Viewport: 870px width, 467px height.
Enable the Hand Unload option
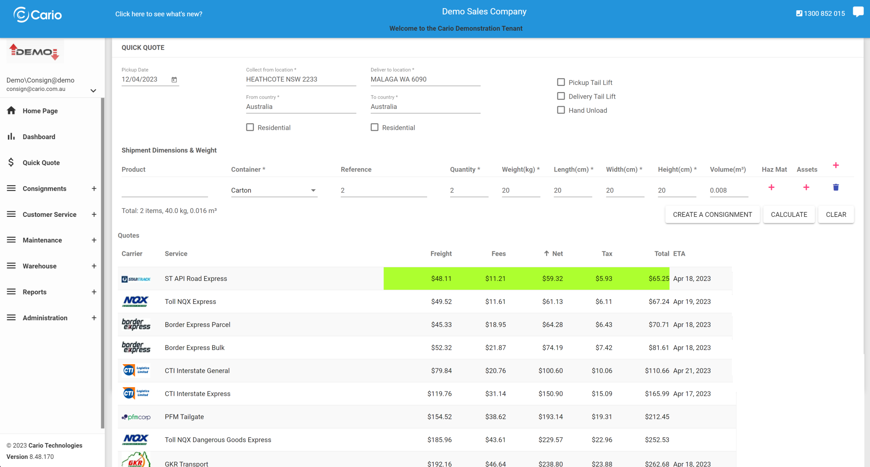pyautogui.click(x=561, y=110)
